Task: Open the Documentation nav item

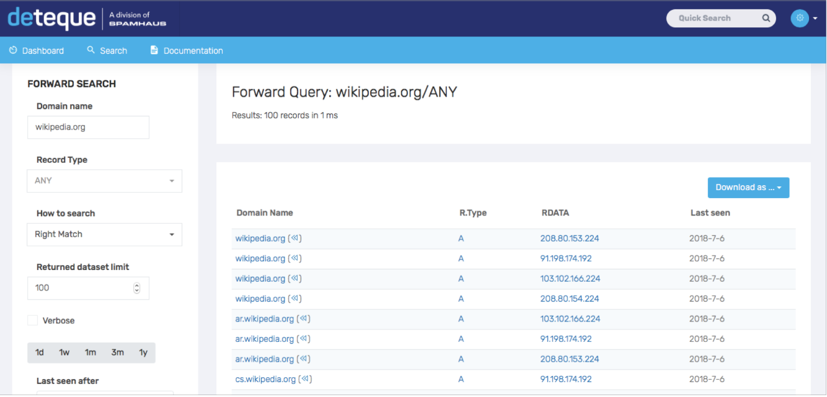Action: tap(187, 51)
